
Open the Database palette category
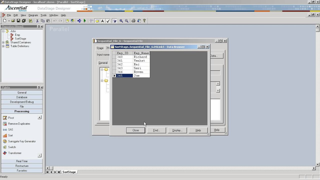[x=22, y=97]
